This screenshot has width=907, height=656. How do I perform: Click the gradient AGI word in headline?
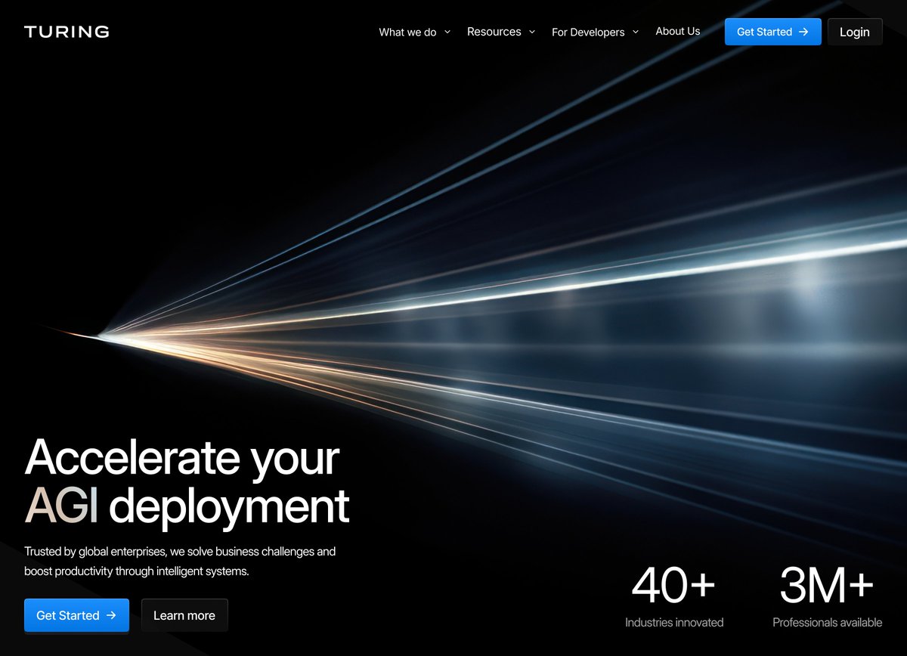click(62, 506)
